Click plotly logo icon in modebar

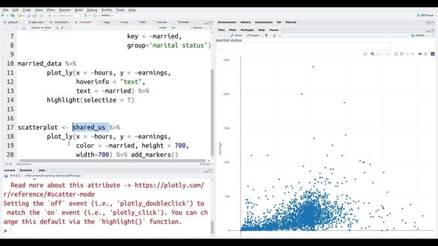(433, 54)
